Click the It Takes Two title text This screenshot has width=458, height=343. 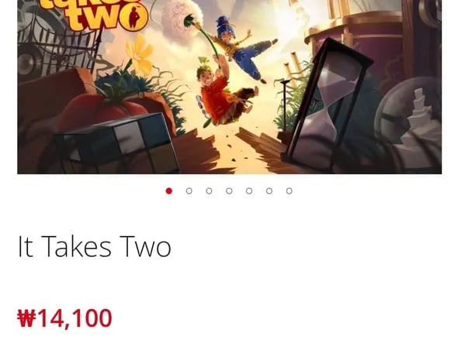pyautogui.click(x=95, y=247)
